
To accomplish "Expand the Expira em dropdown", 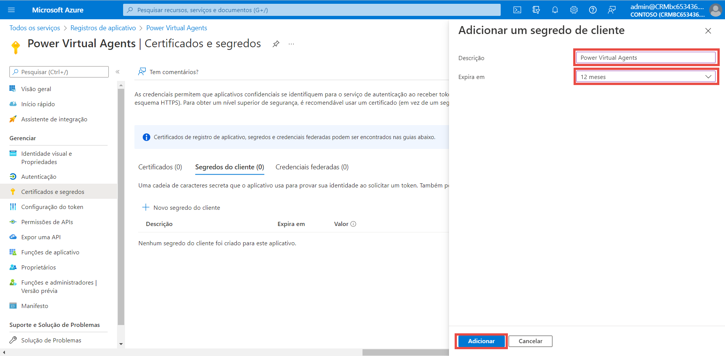I will point(646,77).
